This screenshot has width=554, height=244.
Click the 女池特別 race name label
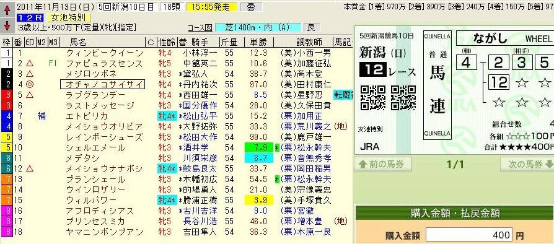coord(69,17)
